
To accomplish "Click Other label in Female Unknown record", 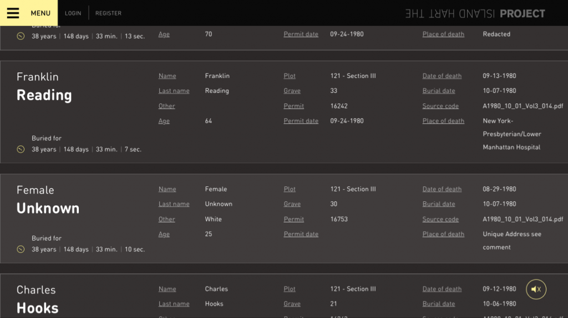I will tap(166, 220).
